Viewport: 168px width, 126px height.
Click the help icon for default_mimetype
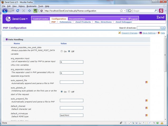tap(146, 115)
